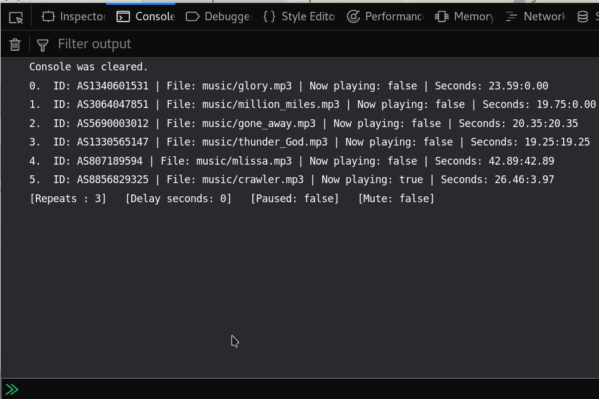This screenshot has height=399, width=599.
Task: Clear the console with the trash icon
Action: point(15,44)
